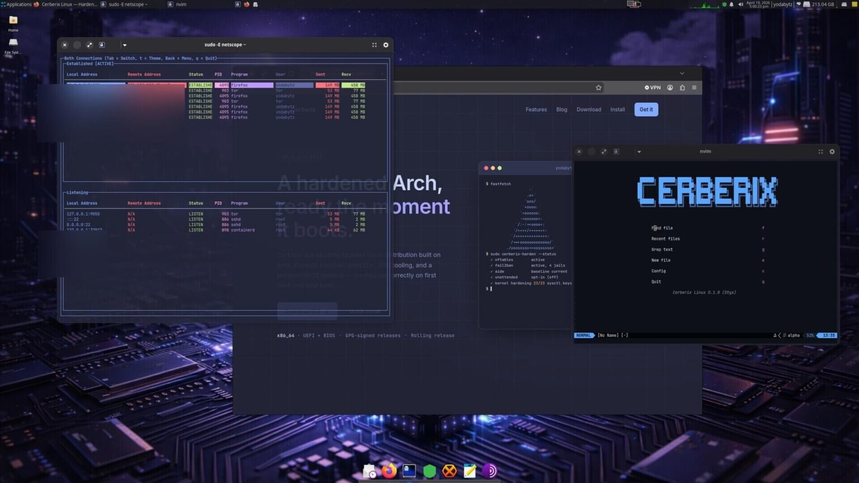Switch to the netscope window via the taskbar
859x483 pixels.
tap(128, 4)
